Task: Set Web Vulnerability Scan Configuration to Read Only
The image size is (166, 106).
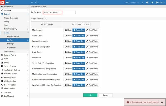Action: 79,85
